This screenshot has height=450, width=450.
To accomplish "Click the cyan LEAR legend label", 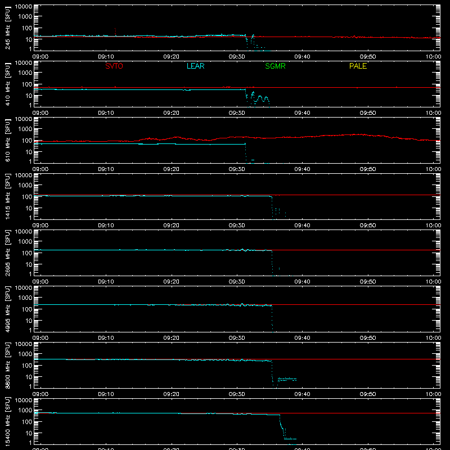I will tap(195, 66).
